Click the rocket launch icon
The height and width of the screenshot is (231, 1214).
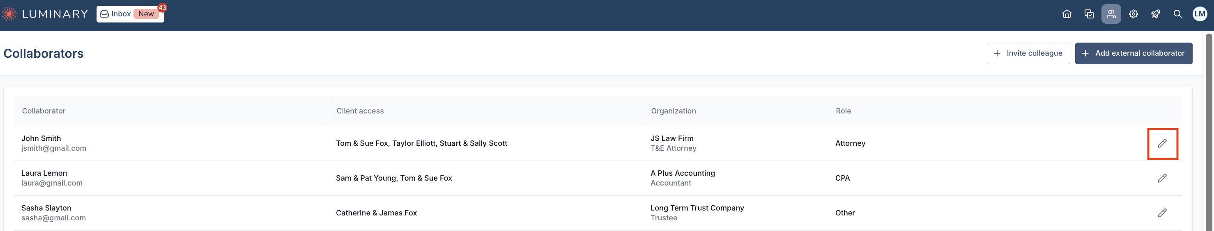[1155, 14]
